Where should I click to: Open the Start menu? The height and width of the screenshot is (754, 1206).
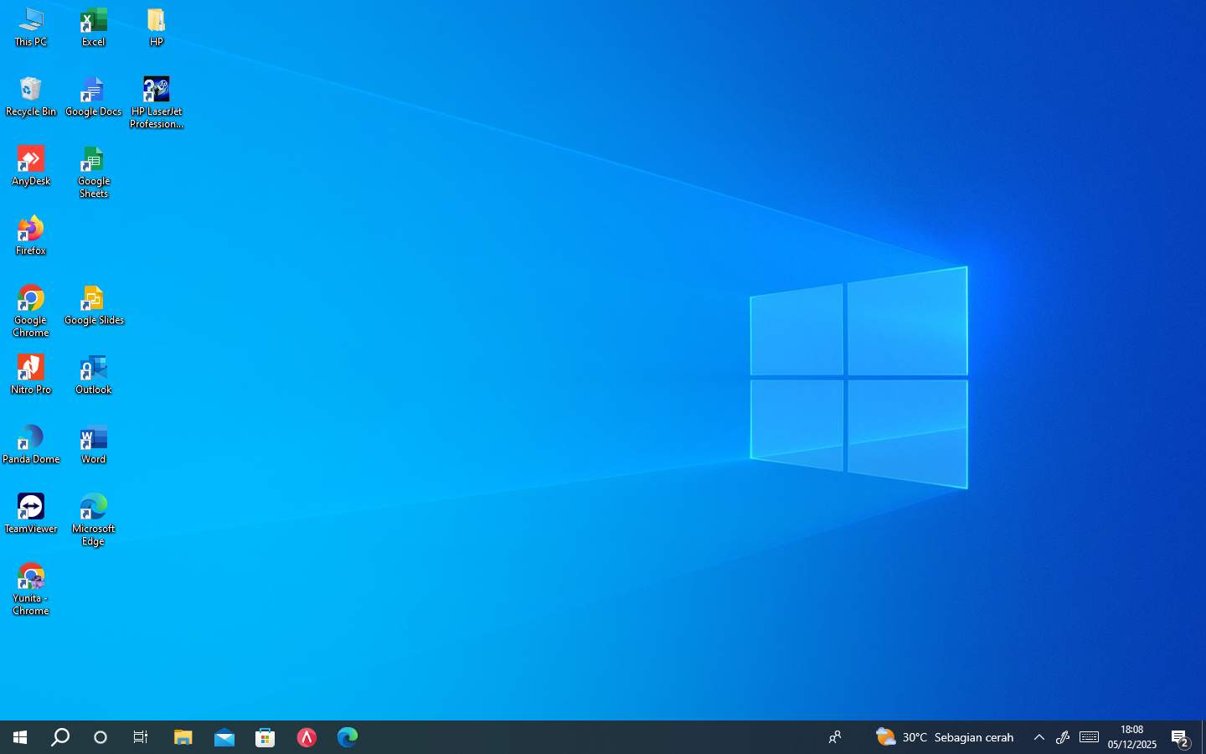point(18,738)
